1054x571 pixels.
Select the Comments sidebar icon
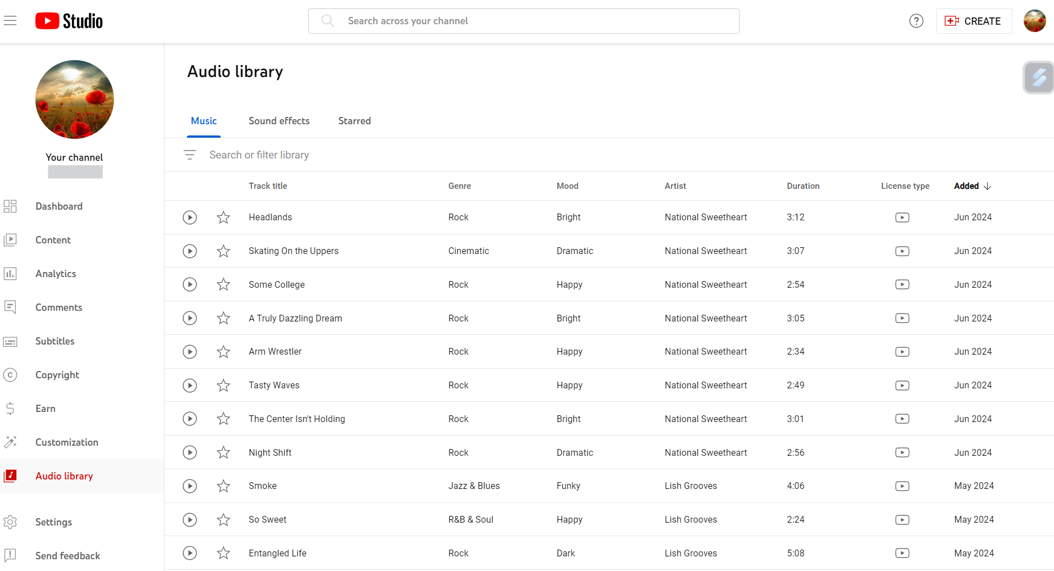coord(11,307)
